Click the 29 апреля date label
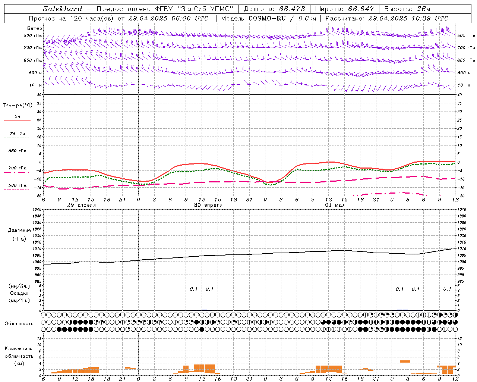The width and height of the screenshot is (477, 382). point(81,205)
